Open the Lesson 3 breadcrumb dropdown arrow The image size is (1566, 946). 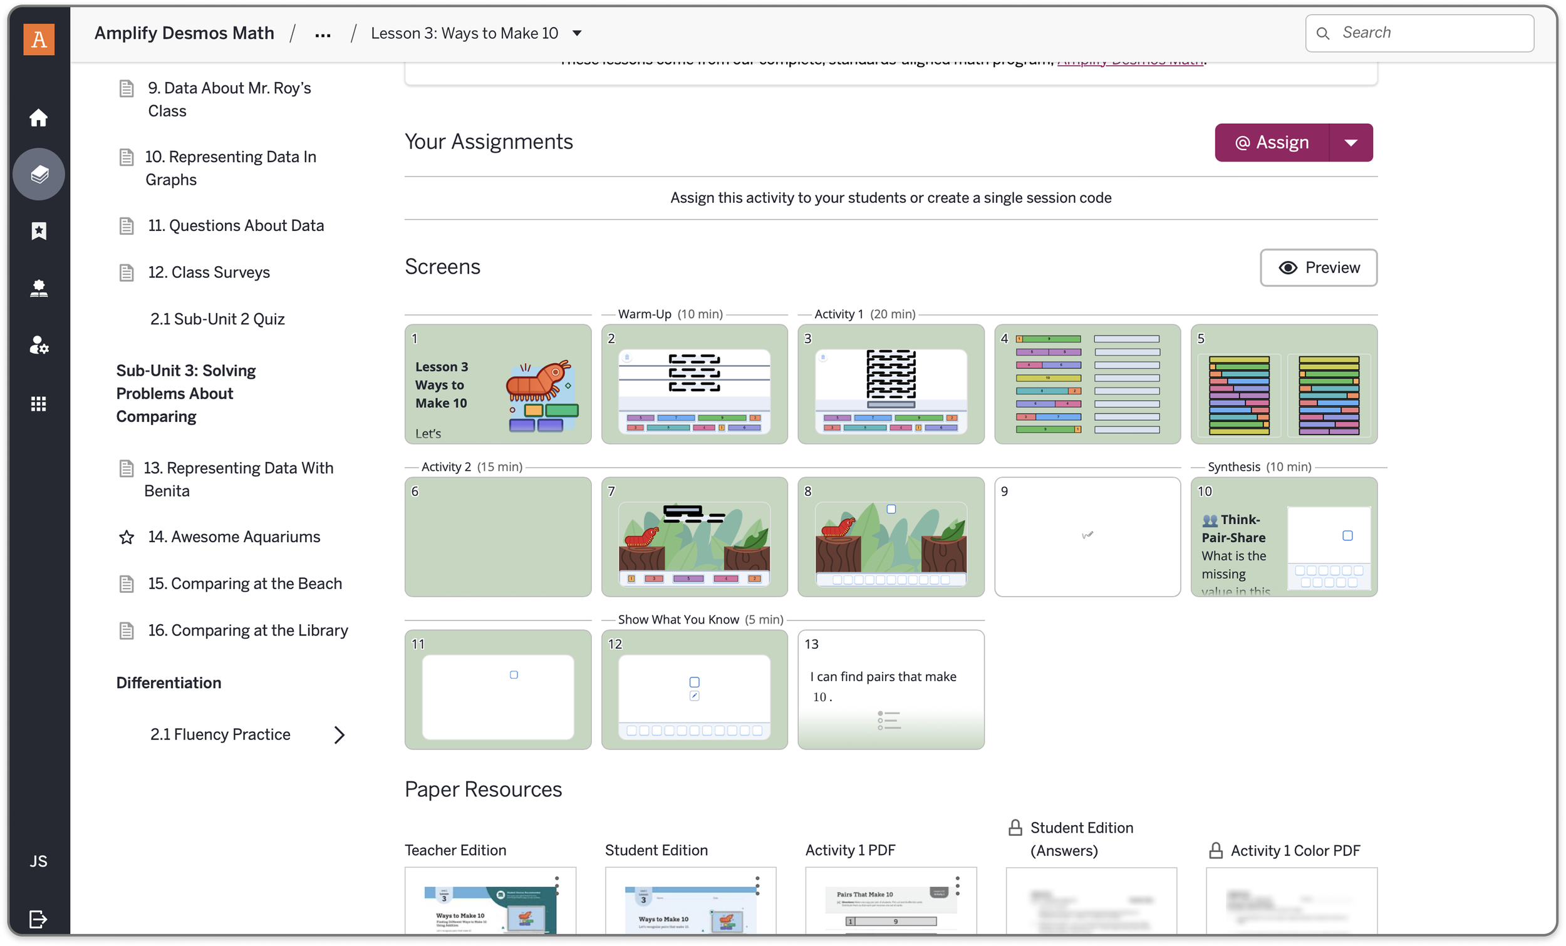pyautogui.click(x=577, y=33)
